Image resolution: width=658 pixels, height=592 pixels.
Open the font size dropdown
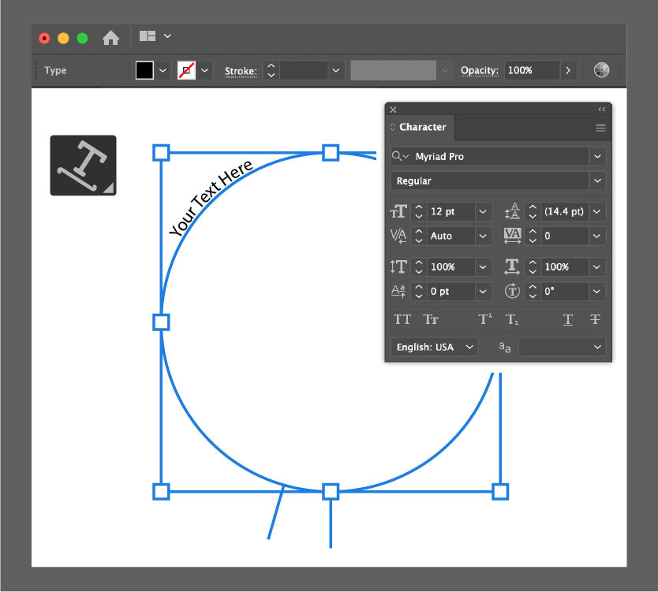pos(483,211)
